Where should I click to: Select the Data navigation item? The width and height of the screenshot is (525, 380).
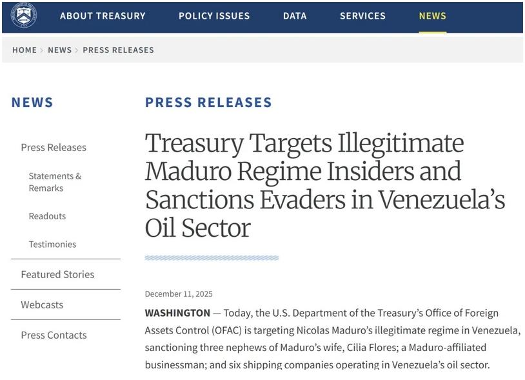point(295,16)
